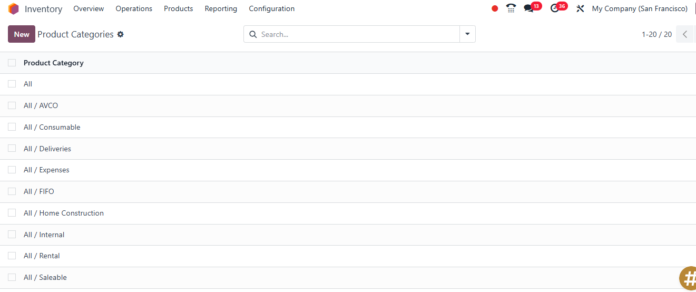Check the box for All / Internal
The image size is (696, 292).
tap(12, 235)
